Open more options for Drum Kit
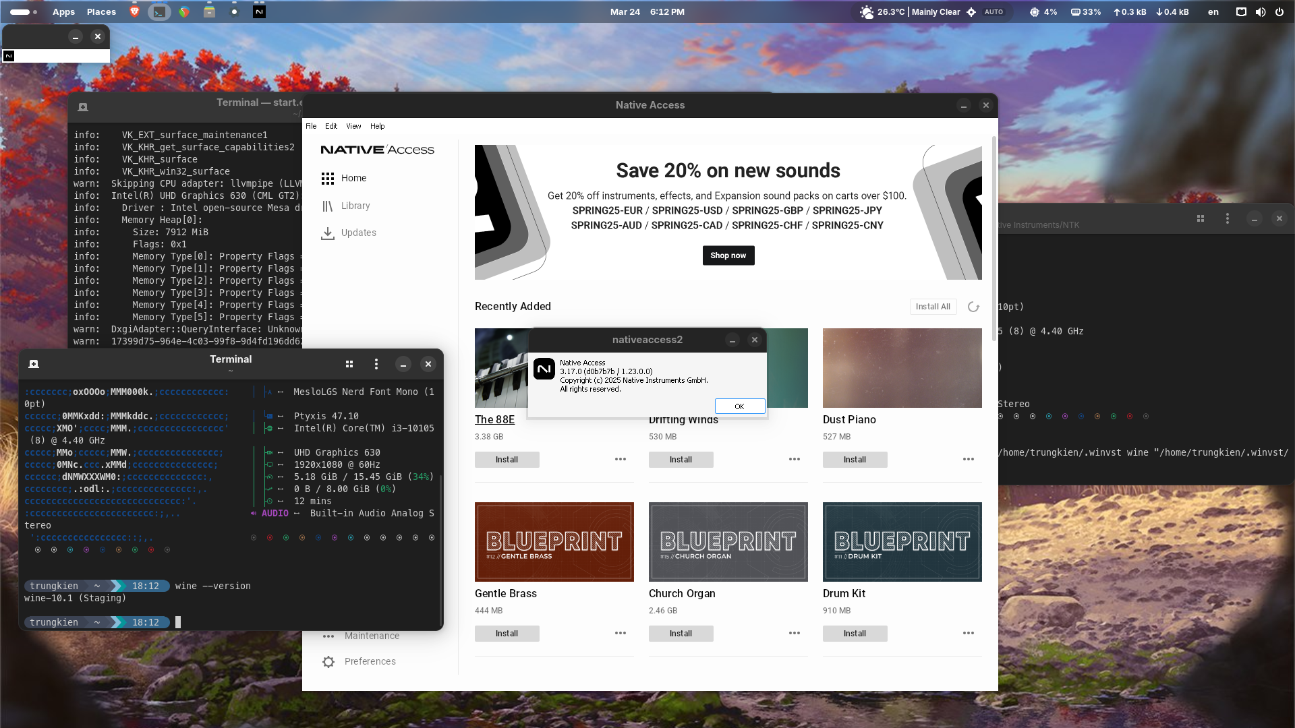This screenshot has width=1295, height=728. 969,633
